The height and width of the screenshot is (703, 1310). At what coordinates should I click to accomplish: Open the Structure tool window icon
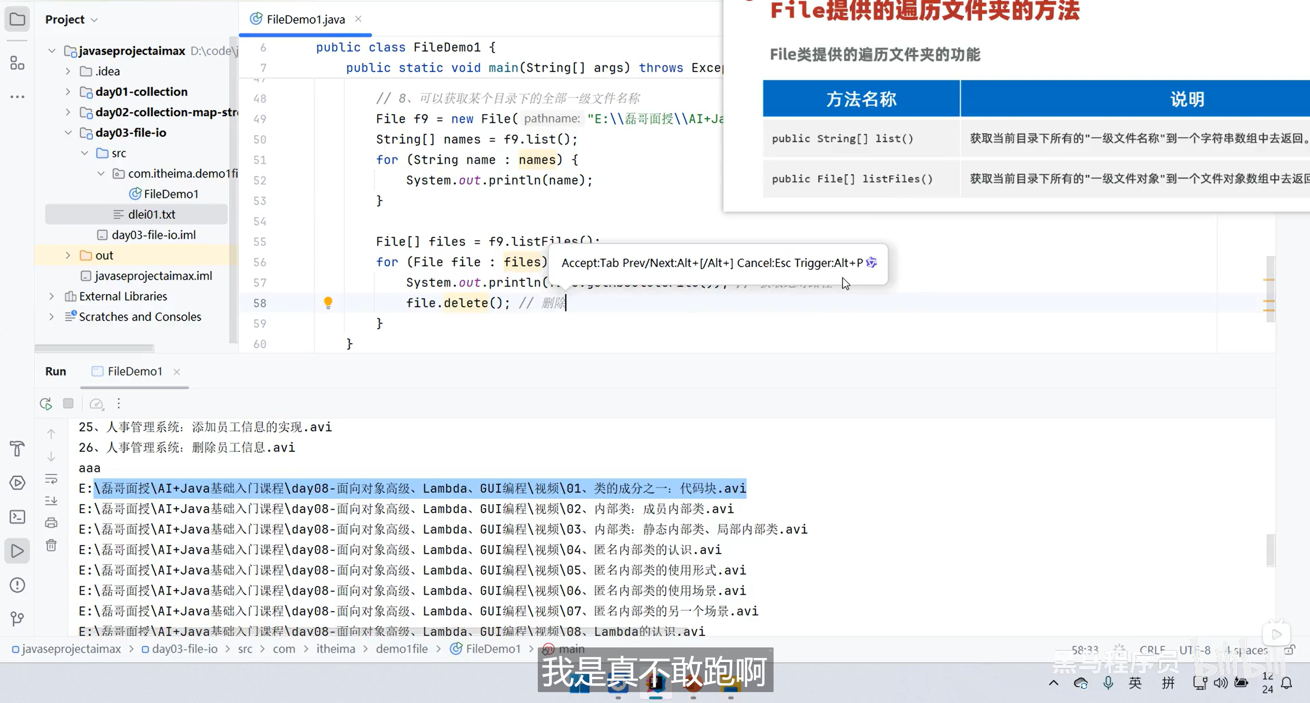17,63
